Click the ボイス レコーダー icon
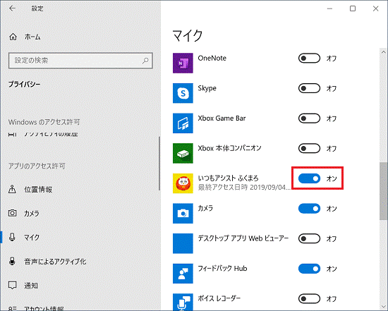 (x=183, y=302)
